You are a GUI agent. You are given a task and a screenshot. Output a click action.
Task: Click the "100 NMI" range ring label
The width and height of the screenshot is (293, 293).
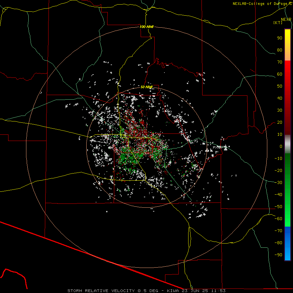(x=147, y=27)
